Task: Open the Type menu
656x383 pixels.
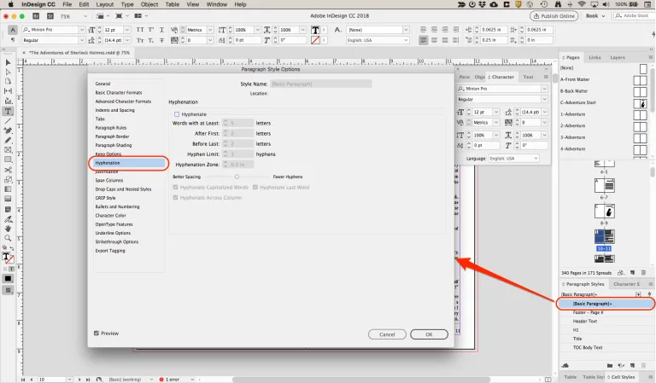Action: (x=127, y=4)
